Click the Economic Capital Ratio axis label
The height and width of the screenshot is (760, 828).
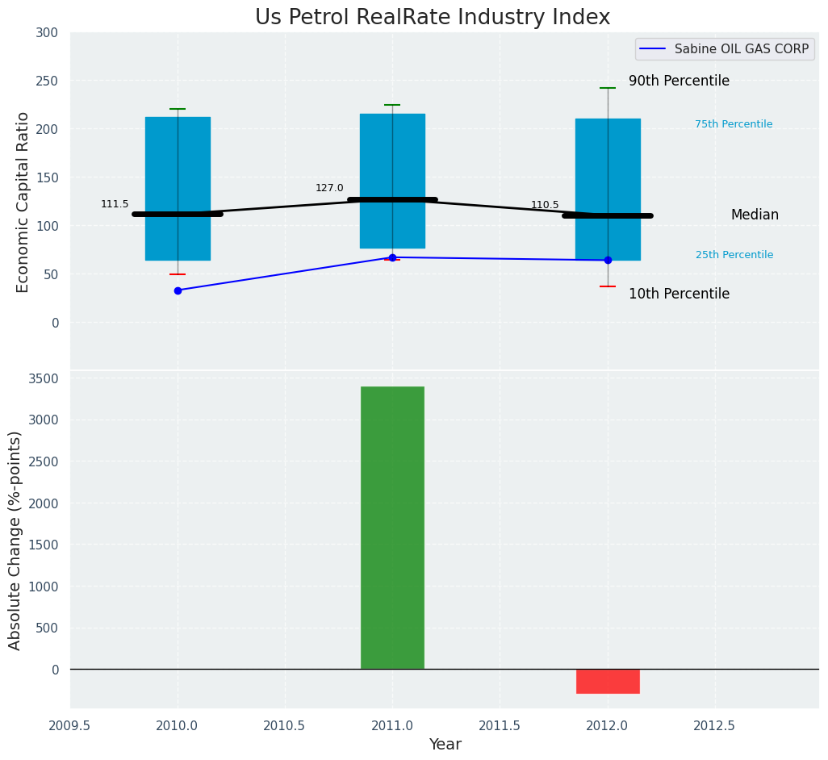(23, 202)
